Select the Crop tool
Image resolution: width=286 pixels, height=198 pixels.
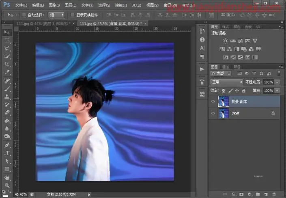click(7, 64)
